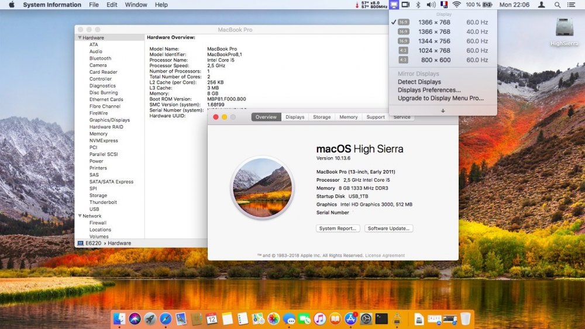This screenshot has width=585, height=329.
Task: Open Maps from the Dock
Action: tap(258, 319)
